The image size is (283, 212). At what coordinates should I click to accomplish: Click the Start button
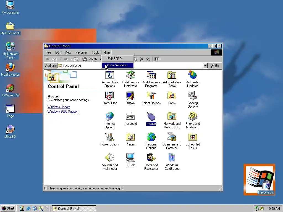click(x=8, y=208)
